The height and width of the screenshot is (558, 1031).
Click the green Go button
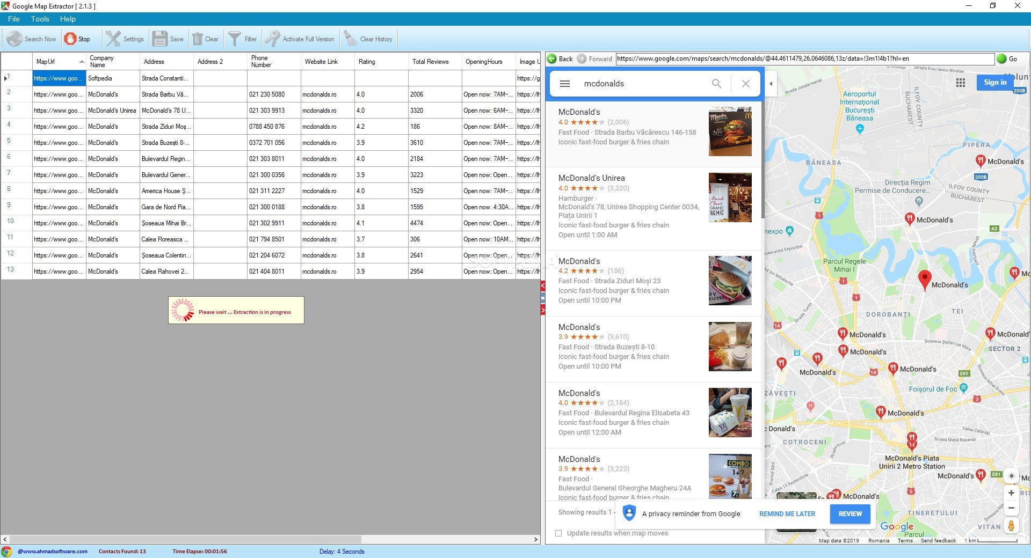(x=1007, y=59)
